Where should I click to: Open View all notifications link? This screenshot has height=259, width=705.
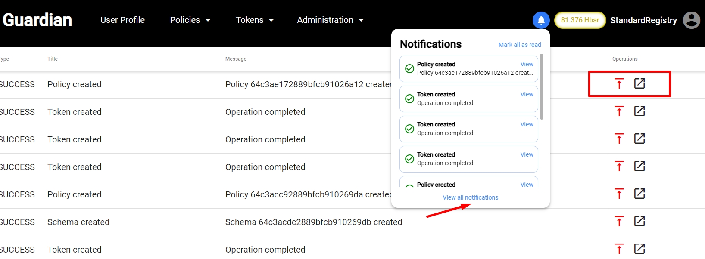tap(470, 197)
